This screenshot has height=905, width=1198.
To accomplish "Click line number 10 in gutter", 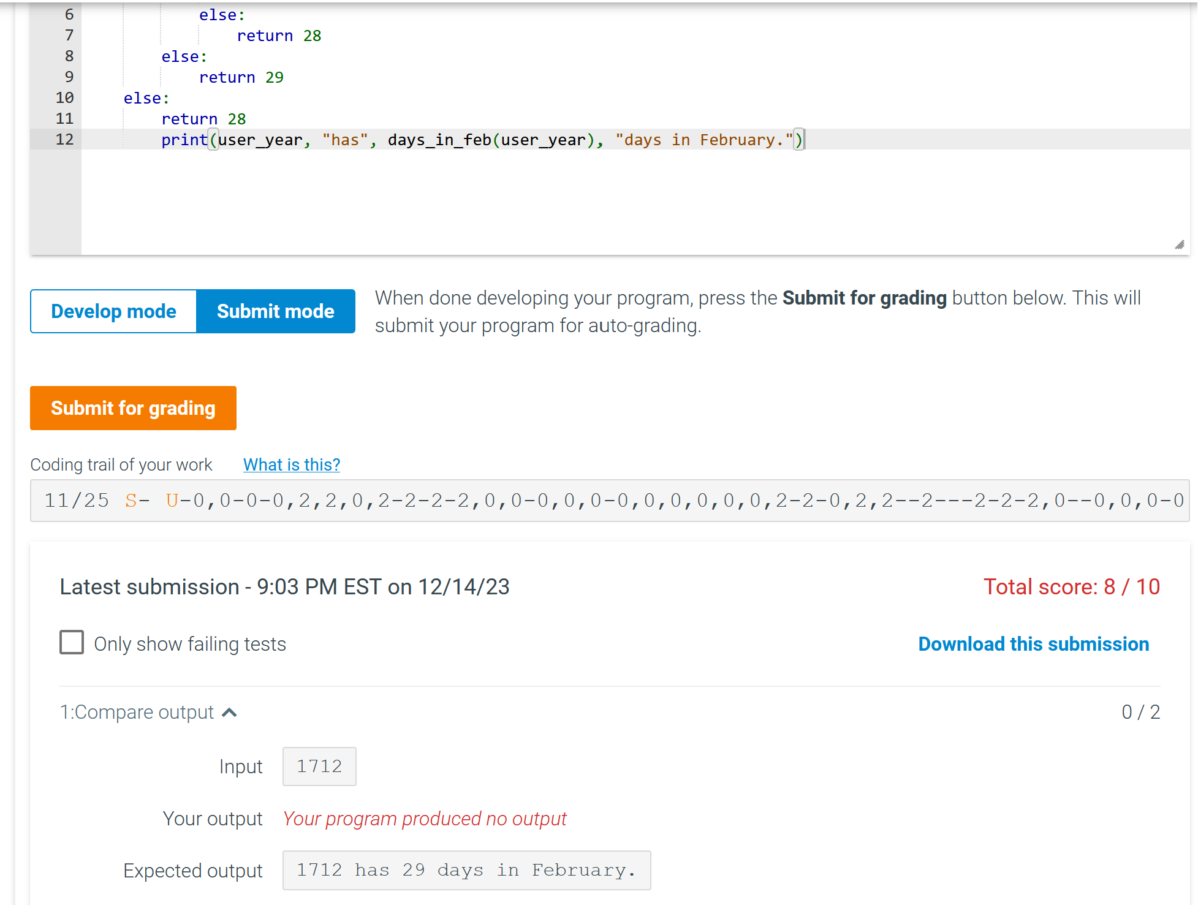I will point(64,97).
